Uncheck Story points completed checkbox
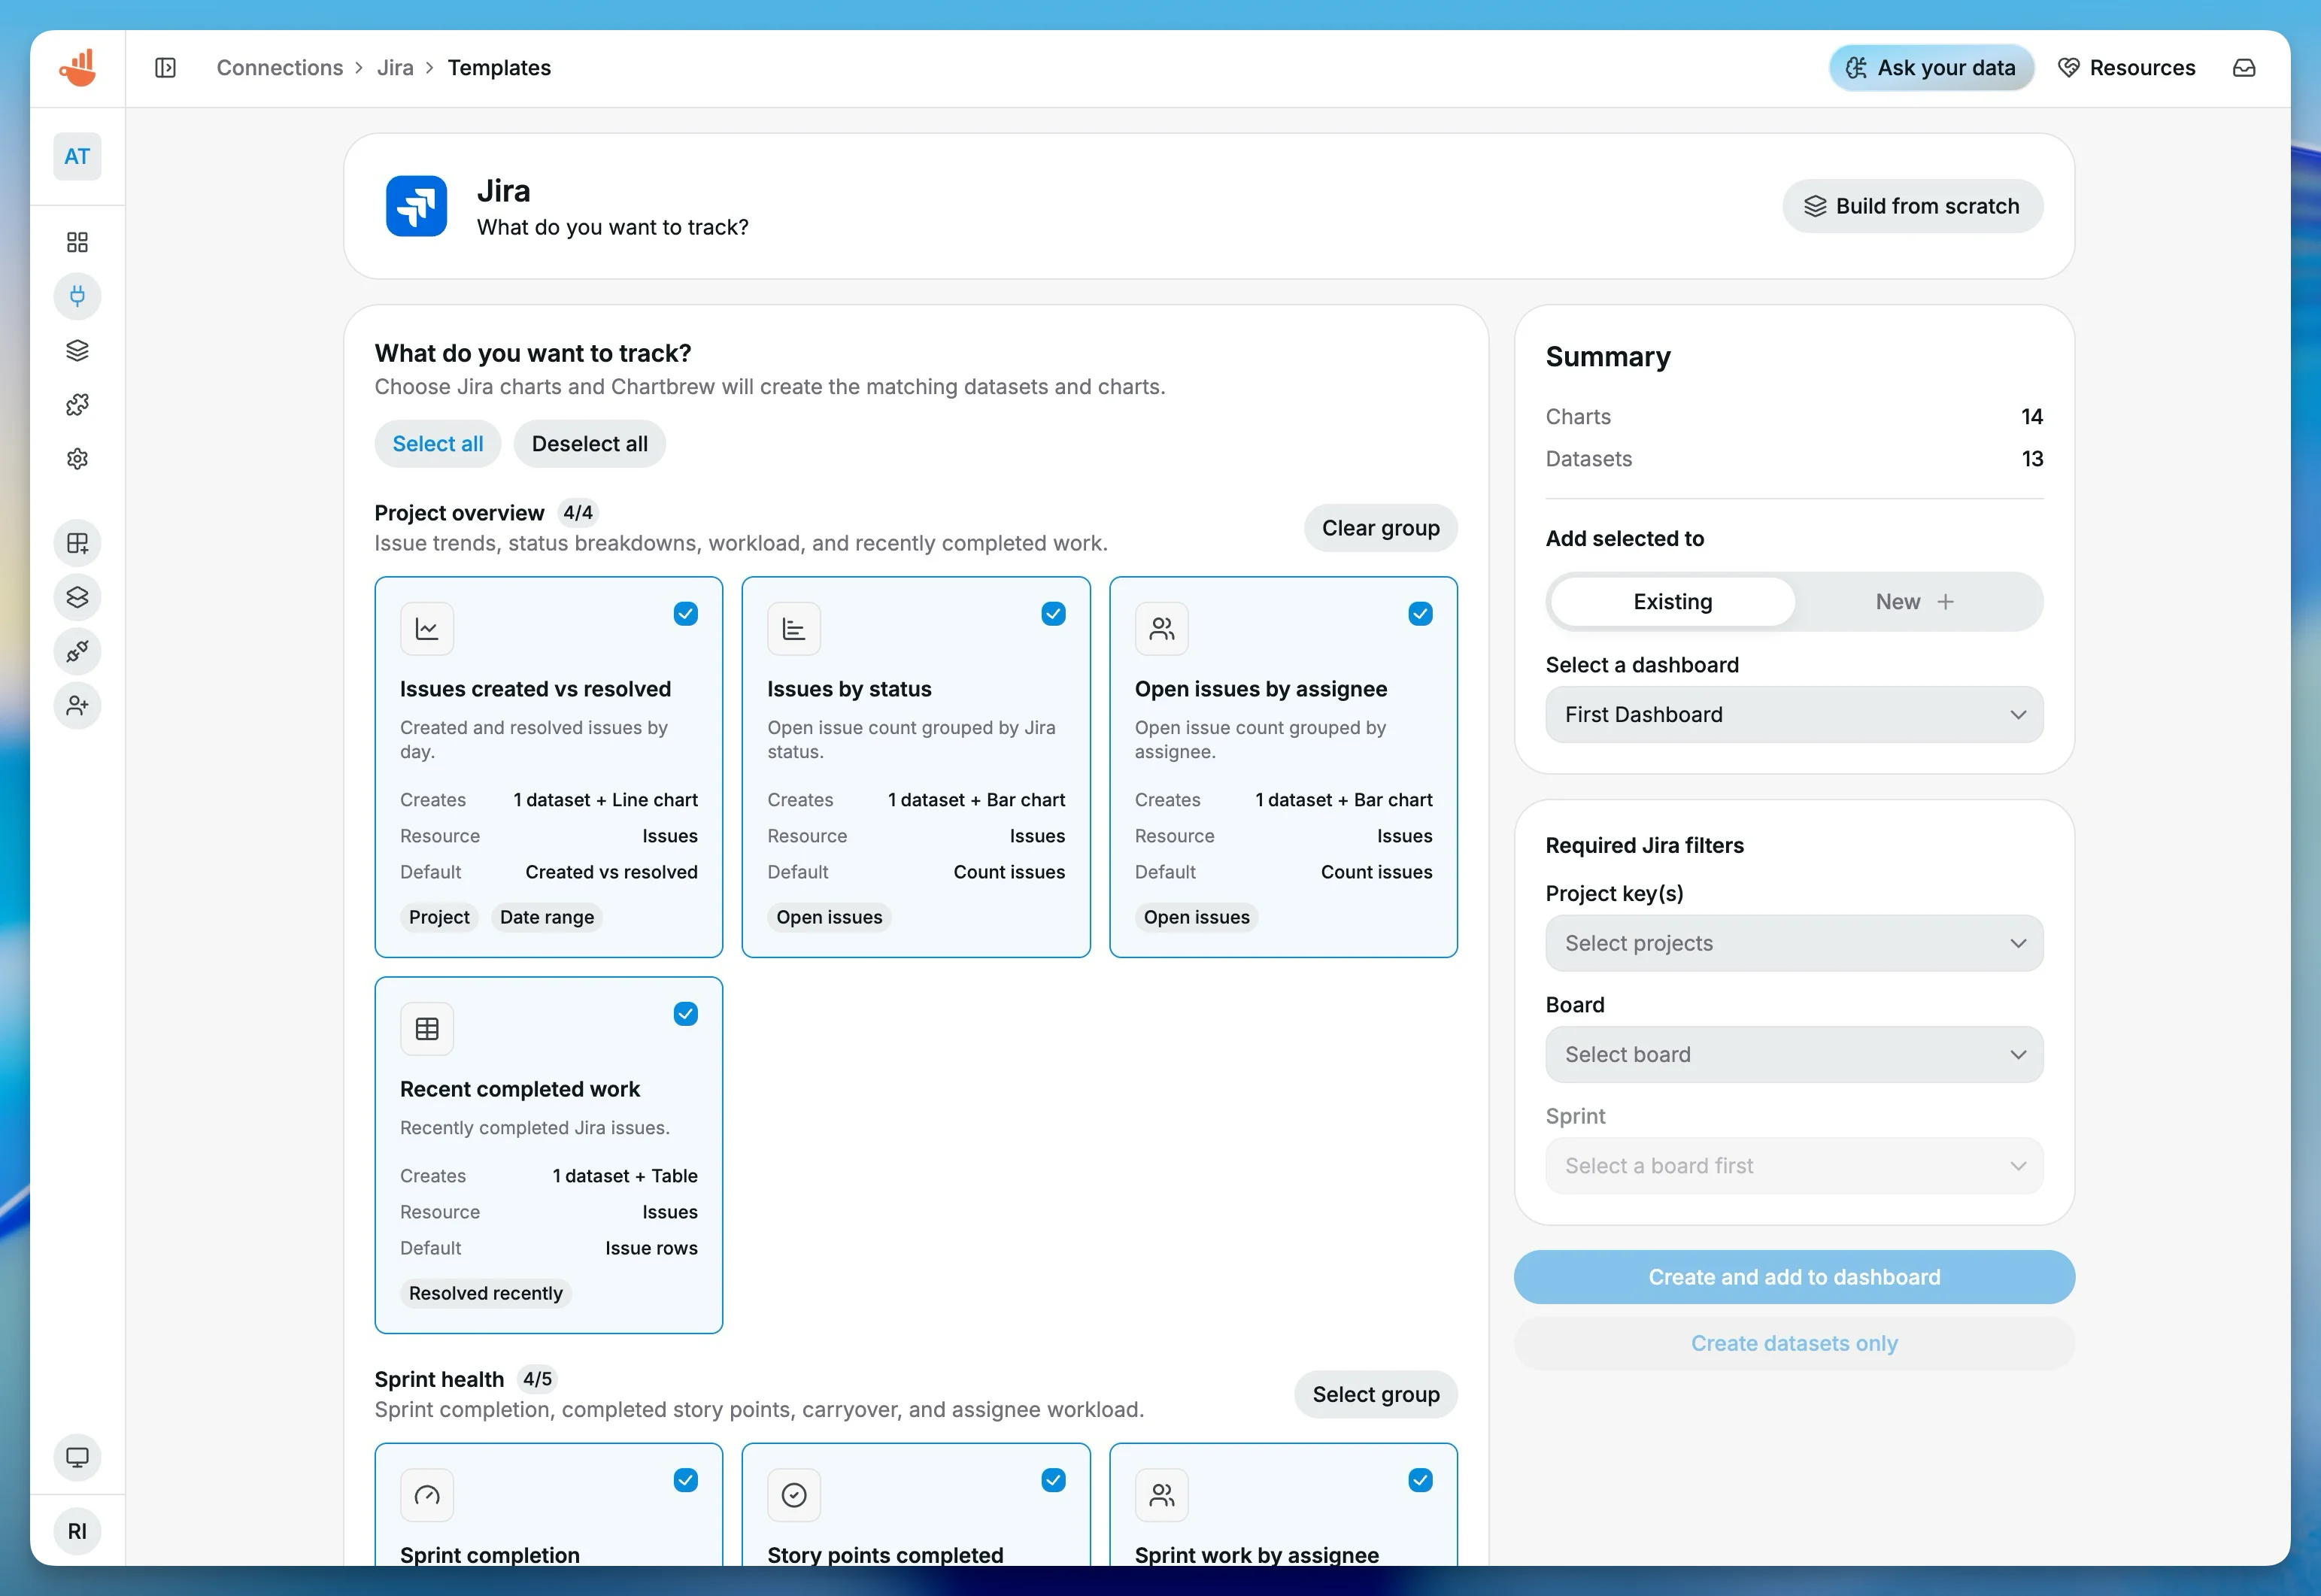 [1053, 1480]
